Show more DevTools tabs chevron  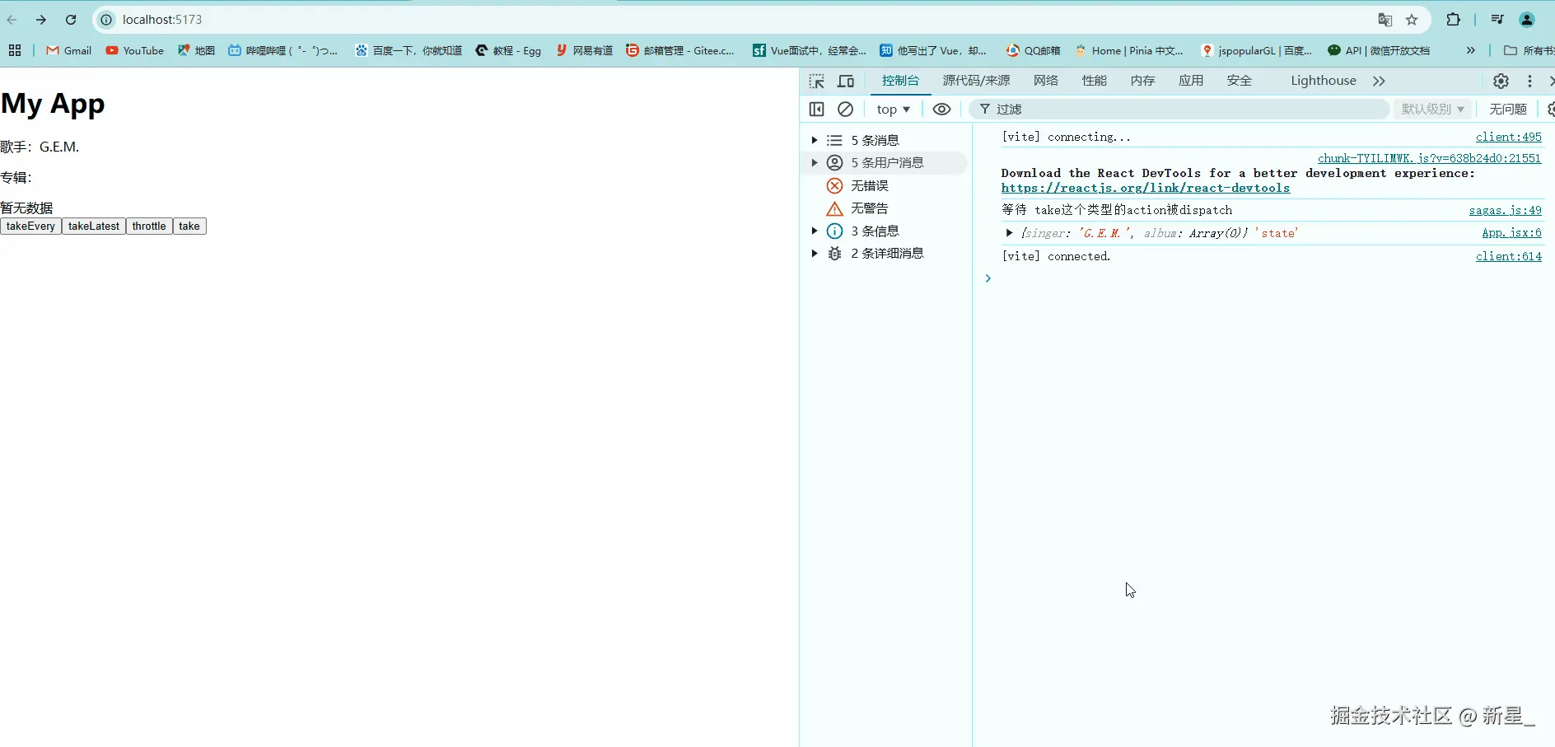click(1379, 81)
